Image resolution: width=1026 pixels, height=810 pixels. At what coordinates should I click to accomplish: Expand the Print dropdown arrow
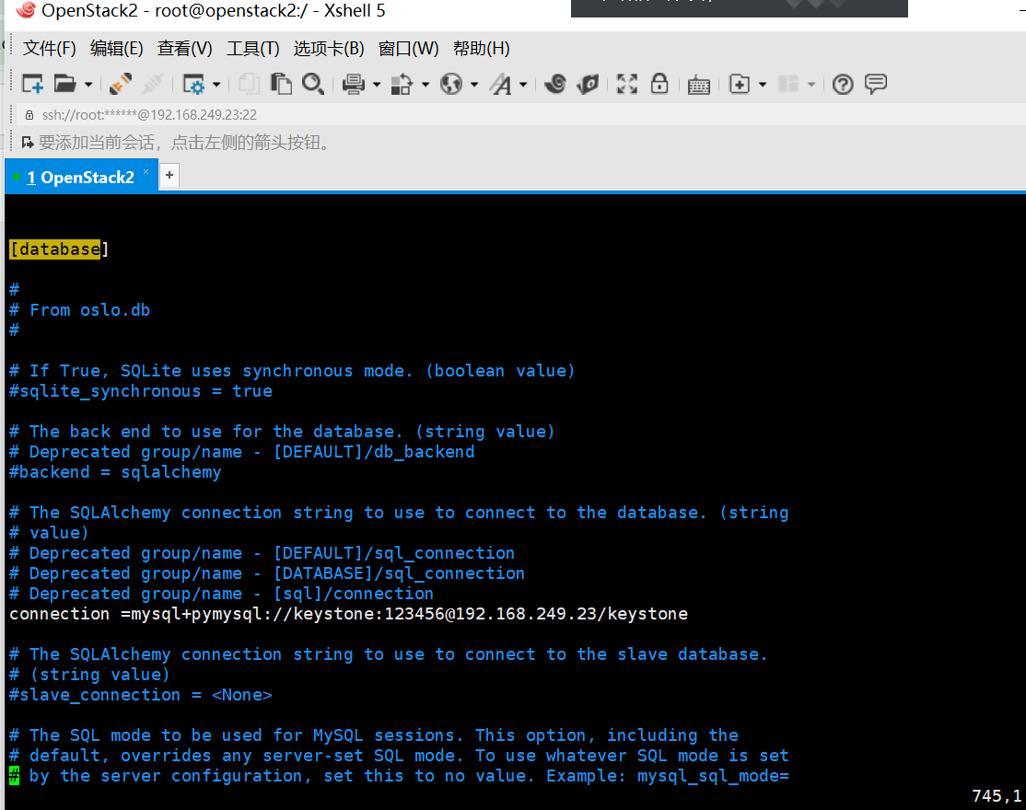click(x=377, y=85)
